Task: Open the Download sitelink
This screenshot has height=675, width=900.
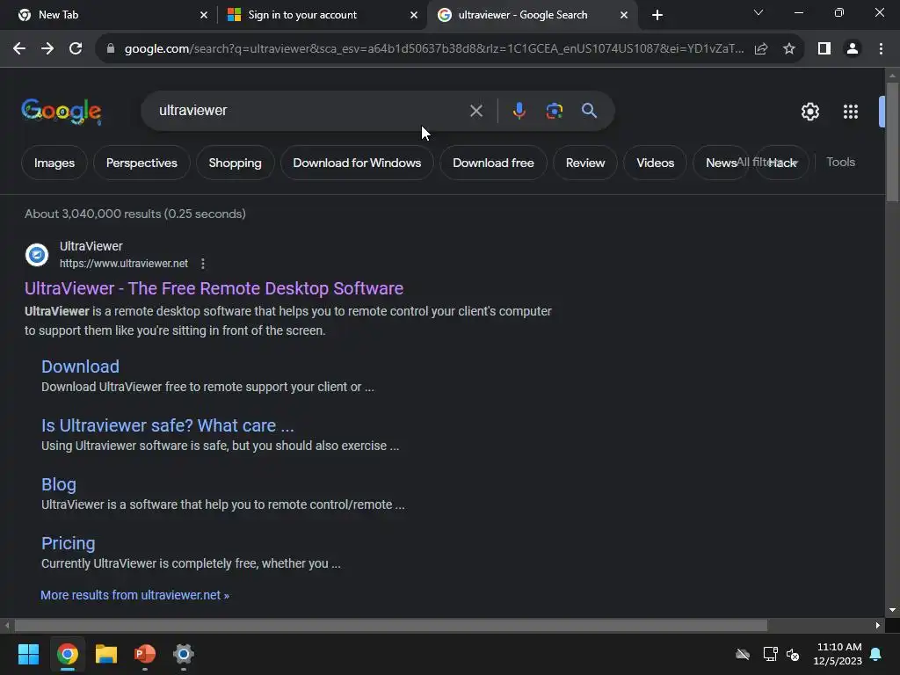Action: pyautogui.click(x=80, y=367)
